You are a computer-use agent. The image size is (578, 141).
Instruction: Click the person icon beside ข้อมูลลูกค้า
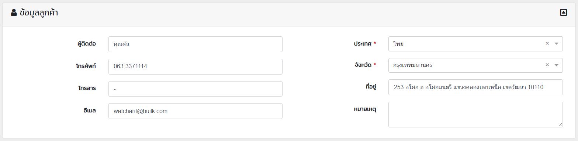(14, 13)
